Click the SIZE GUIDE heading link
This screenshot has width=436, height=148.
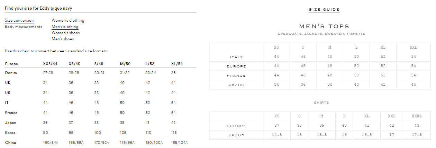[324, 9]
